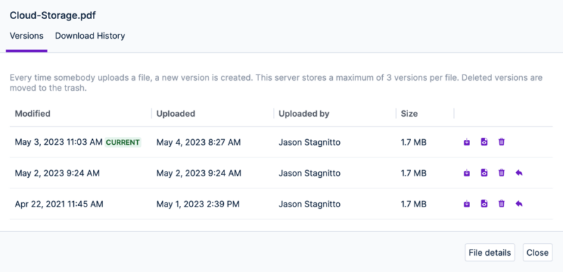
Task: Preview the May 3, 2023 current version
Action: pos(484,142)
